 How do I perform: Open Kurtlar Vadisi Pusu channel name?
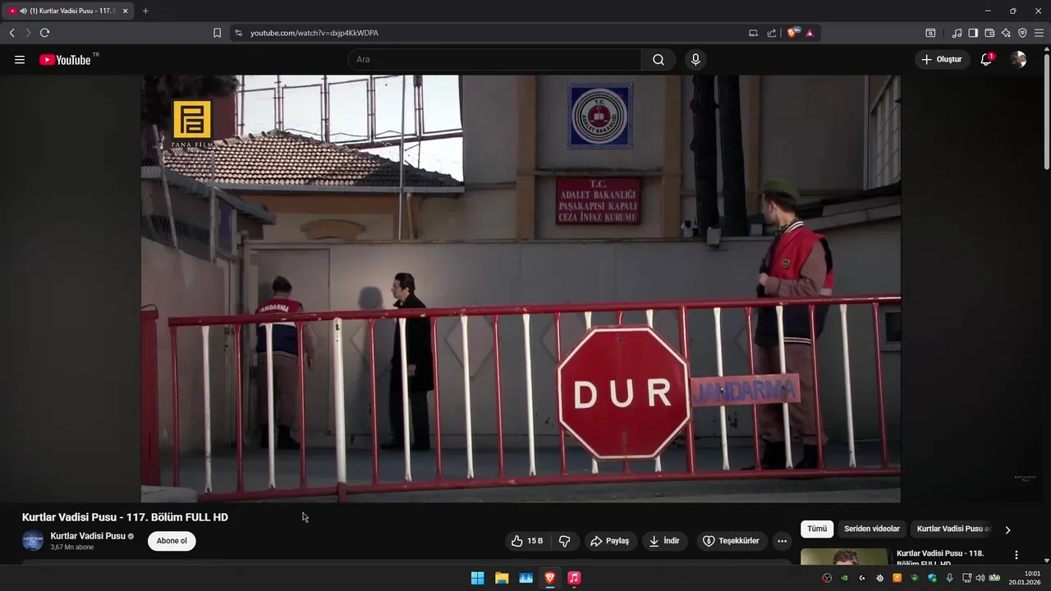click(x=88, y=536)
